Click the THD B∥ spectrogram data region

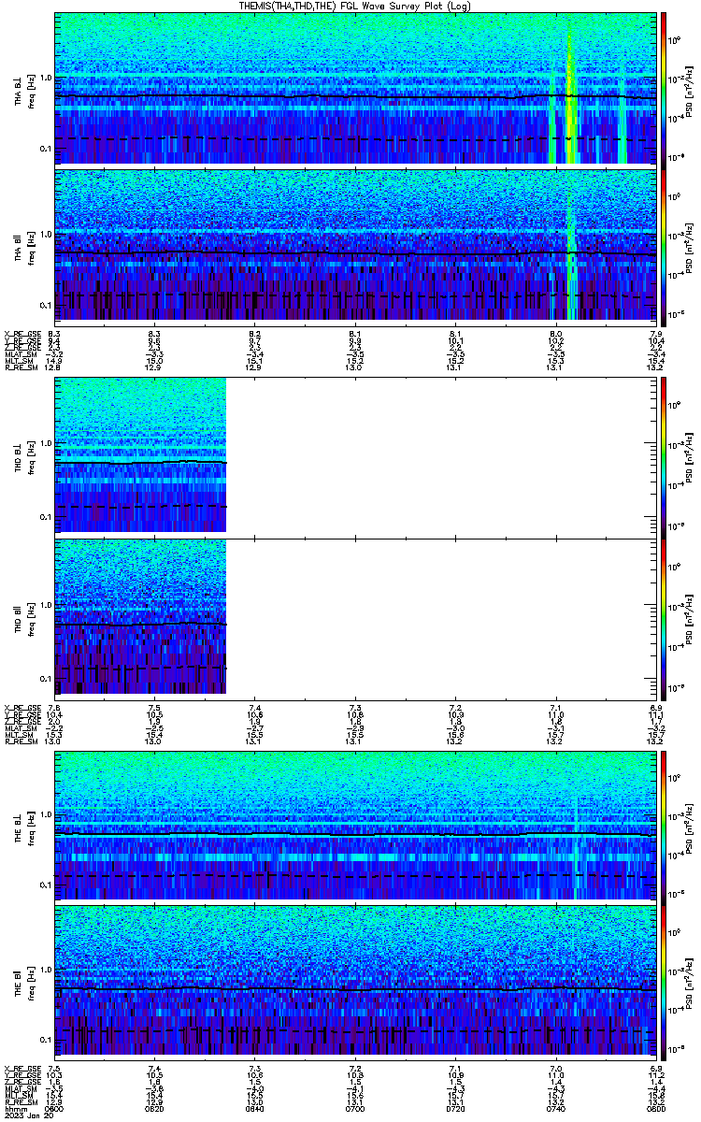tap(140, 616)
